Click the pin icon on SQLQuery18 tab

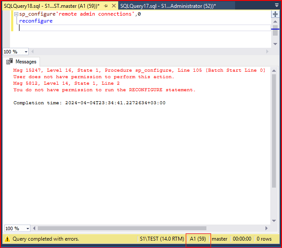click(106, 6)
